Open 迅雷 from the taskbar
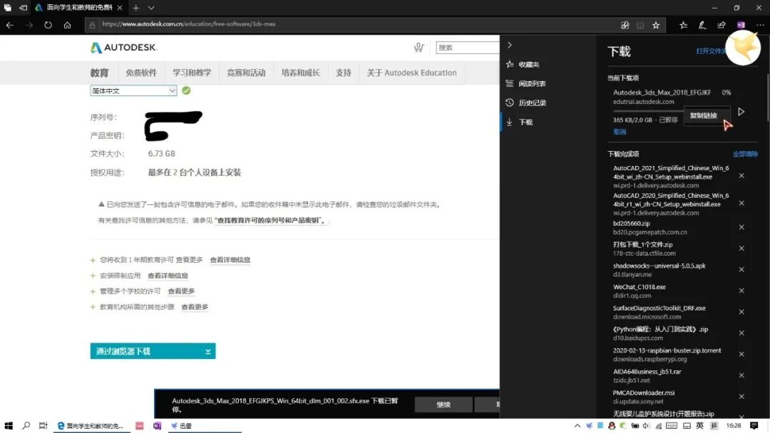Screen dimensions: 770x433 [x=182, y=426]
